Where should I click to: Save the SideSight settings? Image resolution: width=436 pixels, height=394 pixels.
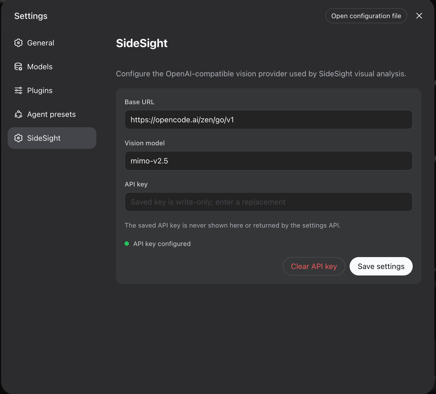(x=381, y=266)
